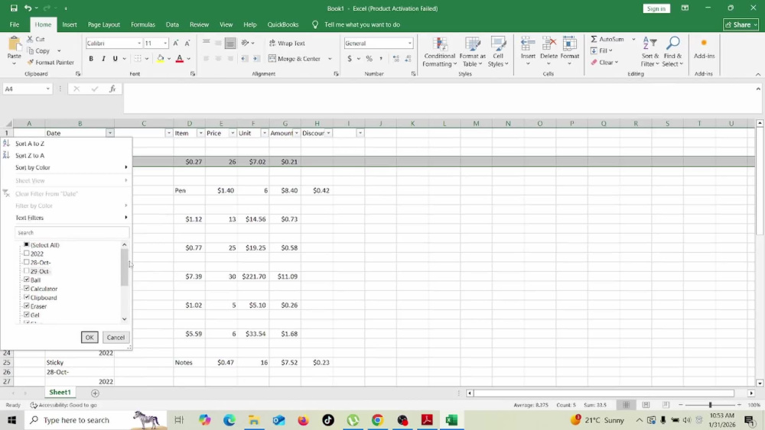
Task: Click the Delete cells icon
Action: pyautogui.click(x=549, y=45)
